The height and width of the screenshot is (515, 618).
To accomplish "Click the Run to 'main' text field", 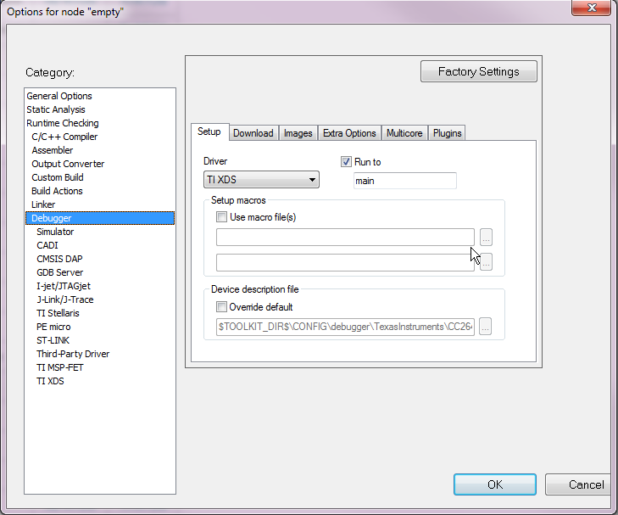I will pos(404,181).
